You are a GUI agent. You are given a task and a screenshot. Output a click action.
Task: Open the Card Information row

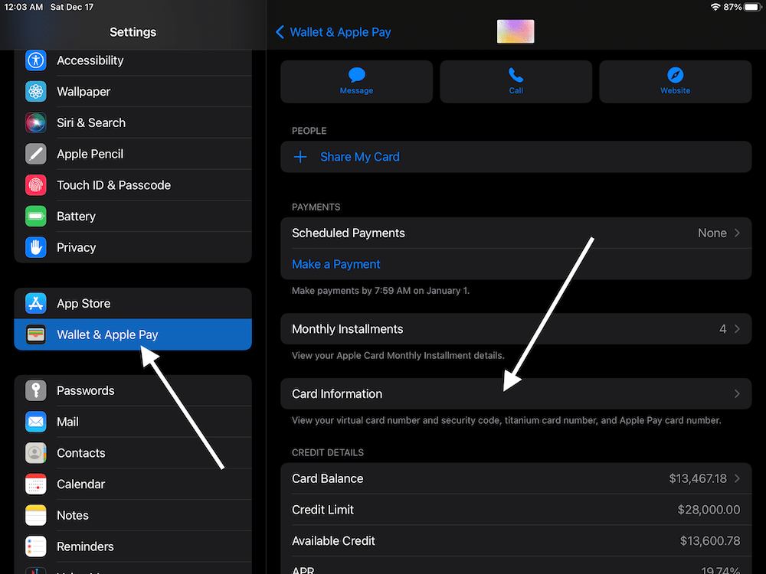(x=516, y=394)
